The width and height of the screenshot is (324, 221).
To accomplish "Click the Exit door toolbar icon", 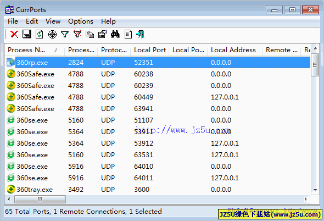I will (x=140, y=34).
